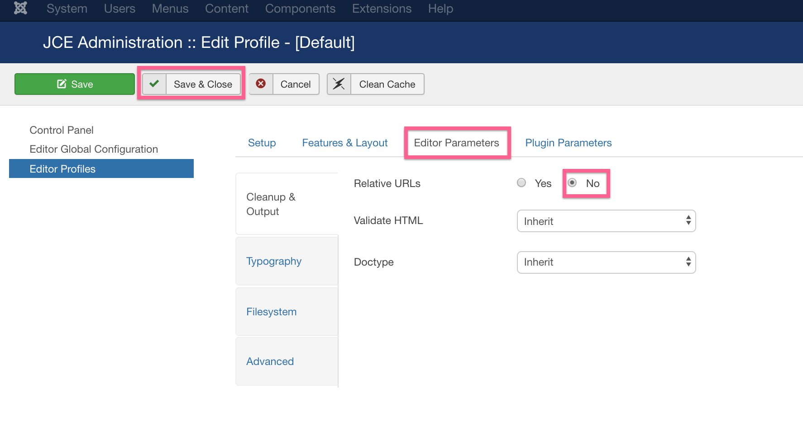The height and width of the screenshot is (421, 803).
Task: Go to Control Panel in sidebar
Action: (62, 130)
